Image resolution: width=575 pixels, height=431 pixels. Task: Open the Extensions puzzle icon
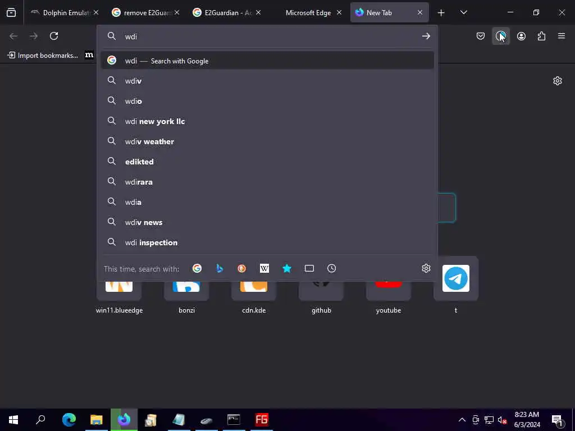(541, 36)
